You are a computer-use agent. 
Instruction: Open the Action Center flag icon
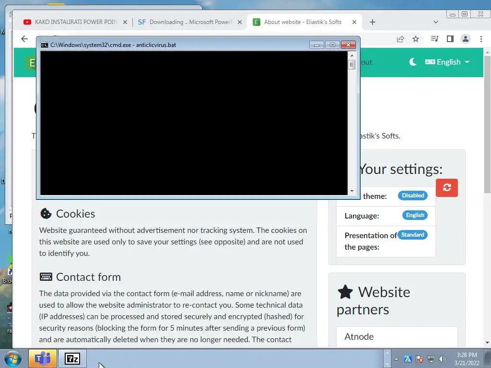click(419, 359)
